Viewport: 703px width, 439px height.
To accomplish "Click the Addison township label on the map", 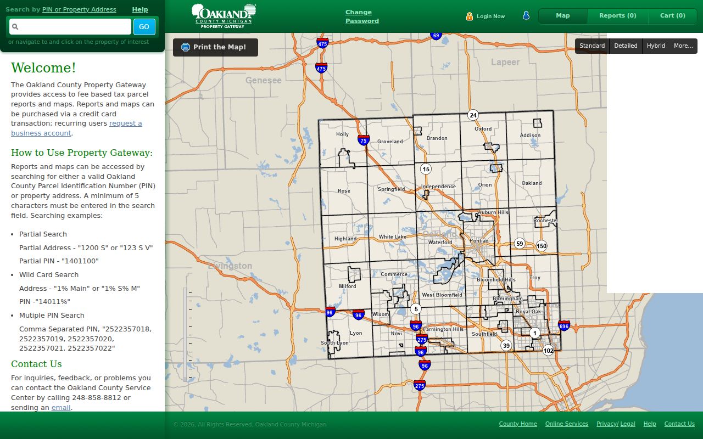I will pos(530,136).
